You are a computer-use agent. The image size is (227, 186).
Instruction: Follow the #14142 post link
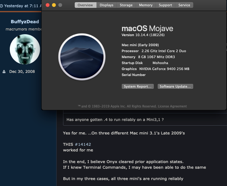point(83,144)
